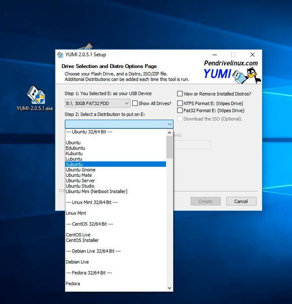Close the YUMI Setup window
292x304 pixels.
(252, 55)
